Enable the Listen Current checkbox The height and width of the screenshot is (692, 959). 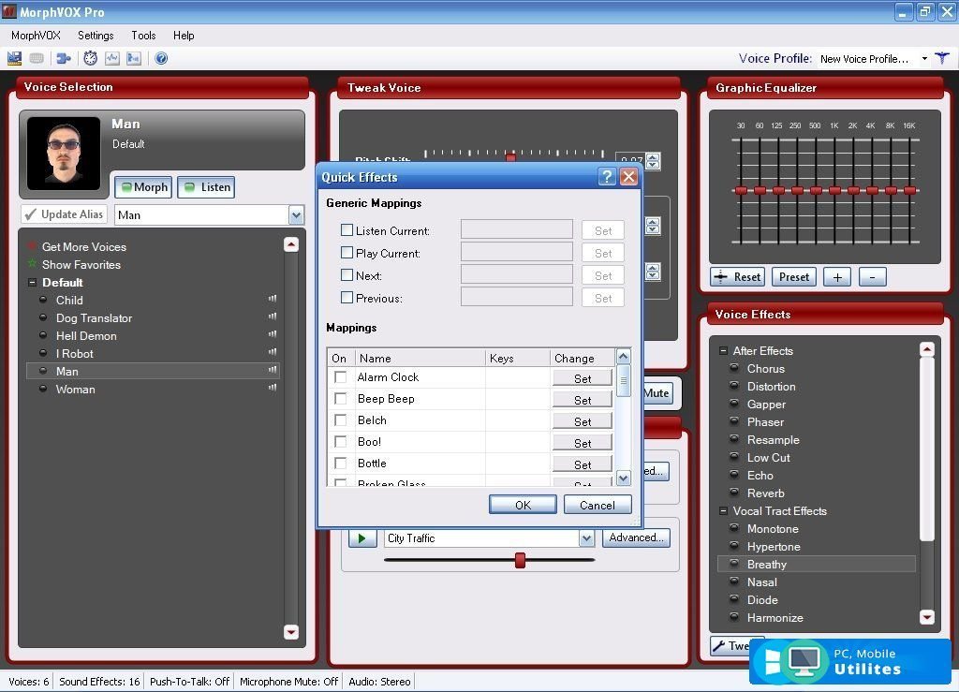pyautogui.click(x=347, y=230)
